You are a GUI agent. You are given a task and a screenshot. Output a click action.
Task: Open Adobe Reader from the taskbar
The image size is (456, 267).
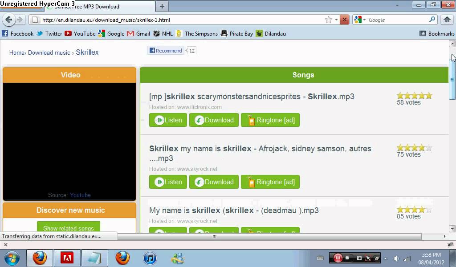point(67,258)
